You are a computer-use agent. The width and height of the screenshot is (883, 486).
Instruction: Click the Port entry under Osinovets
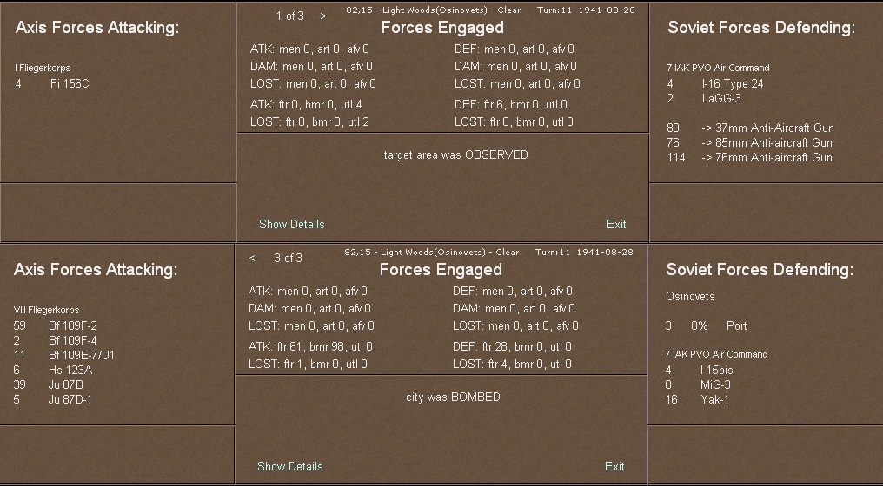click(736, 325)
